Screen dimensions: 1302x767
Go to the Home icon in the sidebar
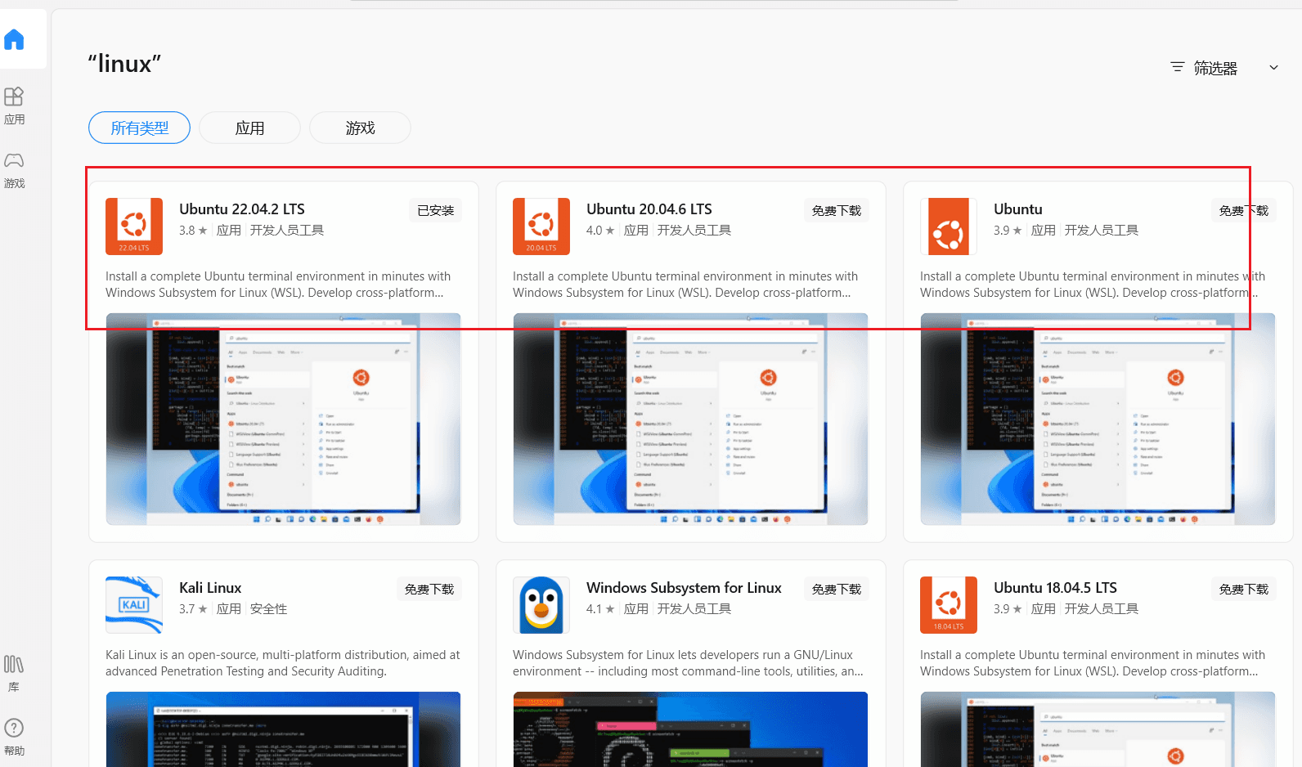14,39
